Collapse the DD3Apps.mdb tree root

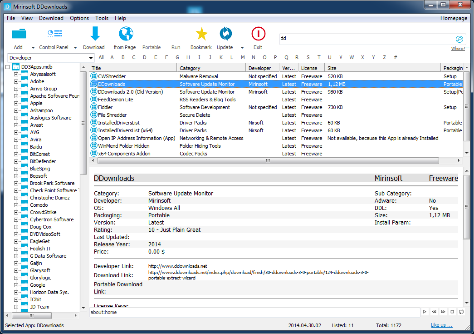click(x=8, y=67)
